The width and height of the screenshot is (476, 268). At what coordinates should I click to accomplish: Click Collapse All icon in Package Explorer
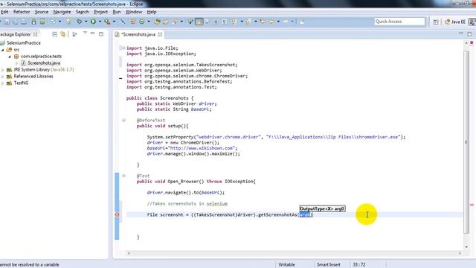(54, 34)
